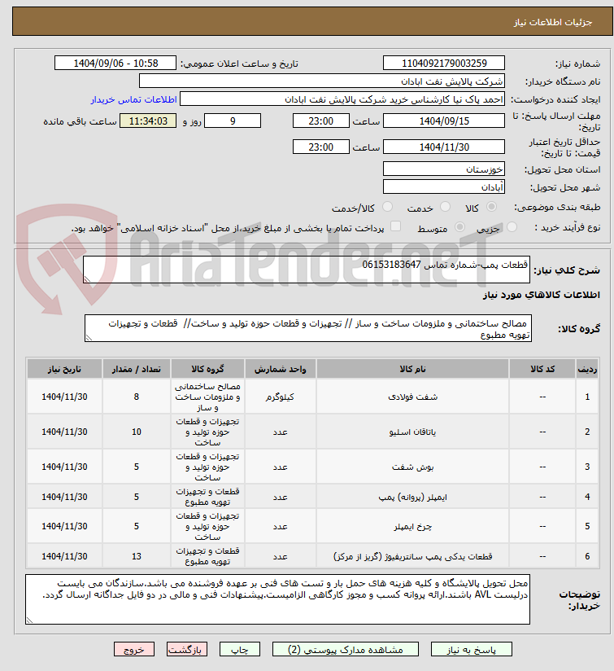The image size is (614, 671).
Task: Click the 'گروه کالا' column header
Action: pos(207,369)
